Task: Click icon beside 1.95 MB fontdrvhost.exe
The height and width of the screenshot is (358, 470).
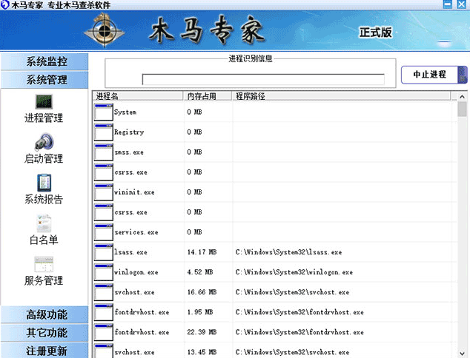Action: coord(103,312)
